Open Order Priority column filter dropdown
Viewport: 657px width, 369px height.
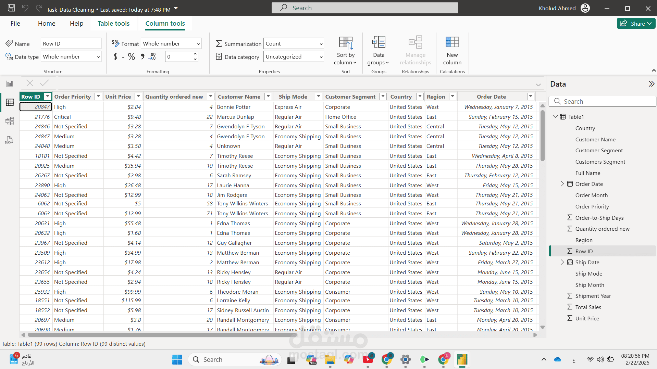98,97
